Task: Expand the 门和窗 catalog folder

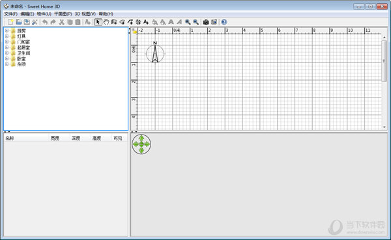Action: pyautogui.click(x=7, y=42)
